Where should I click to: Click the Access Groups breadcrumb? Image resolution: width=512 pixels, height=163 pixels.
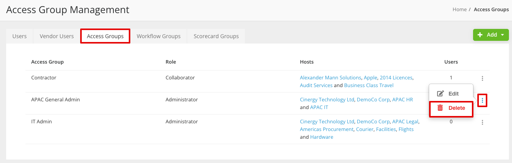pyautogui.click(x=491, y=10)
